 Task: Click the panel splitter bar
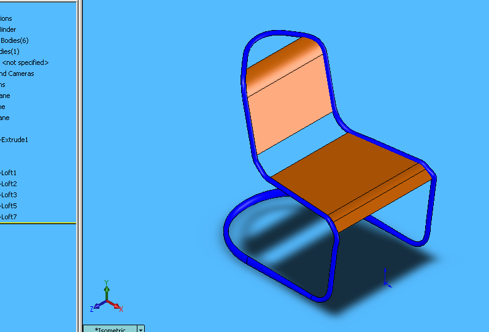pos(80,166)
